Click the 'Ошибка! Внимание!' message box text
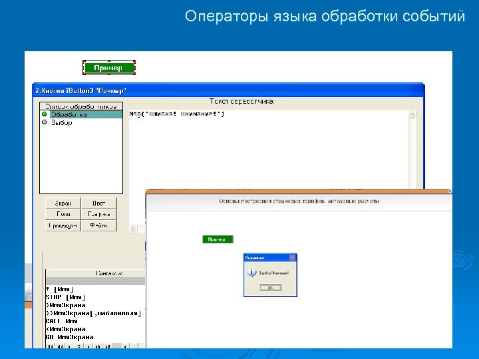 (x=273, y=273)
